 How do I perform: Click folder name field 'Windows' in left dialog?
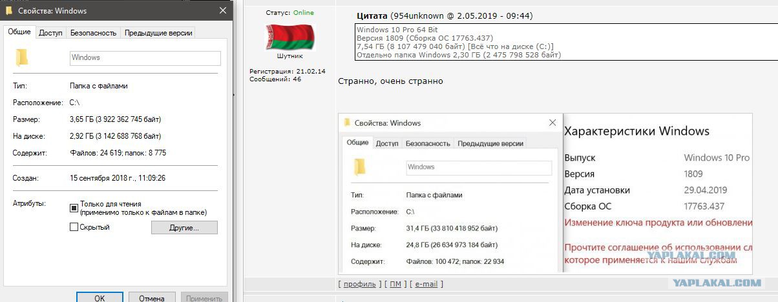pos(145,58)
